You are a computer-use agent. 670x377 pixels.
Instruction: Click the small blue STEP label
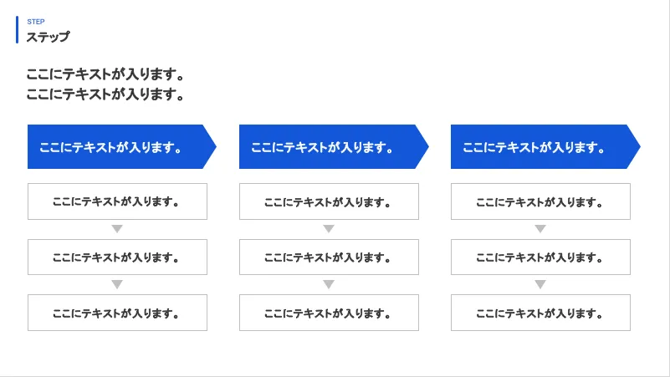point(36,22)
